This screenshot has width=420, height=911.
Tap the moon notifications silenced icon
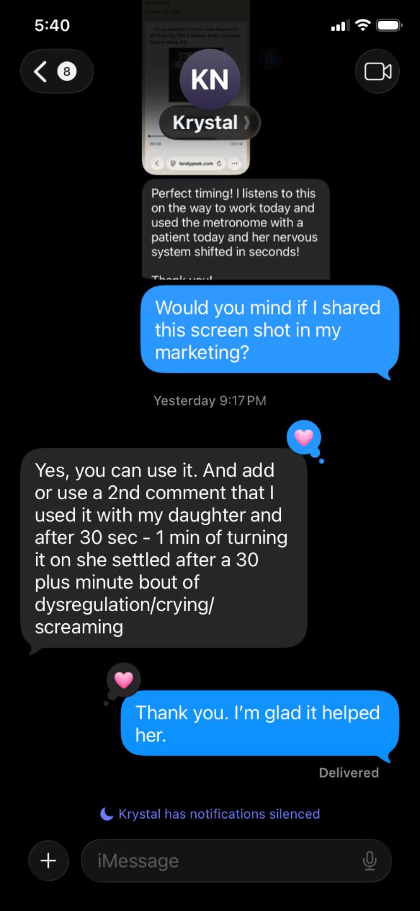click(x=107, y=814)
